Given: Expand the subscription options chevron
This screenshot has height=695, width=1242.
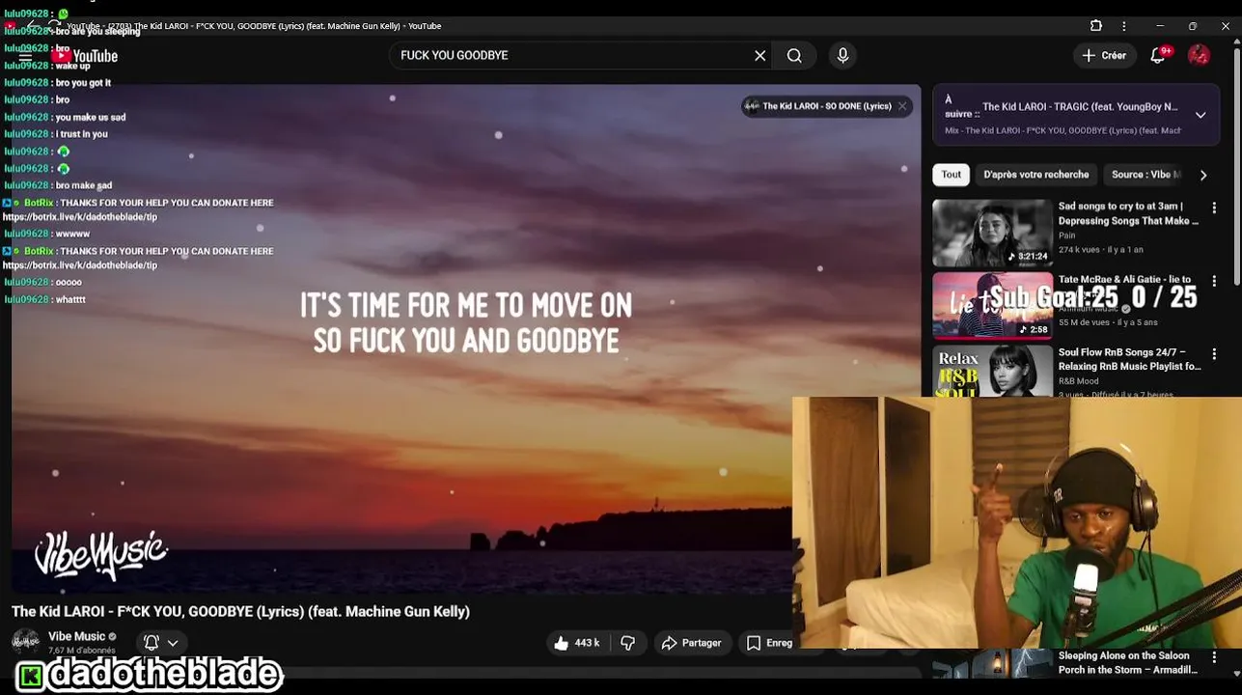Looking at the screenshot, I should pos(173,643).
